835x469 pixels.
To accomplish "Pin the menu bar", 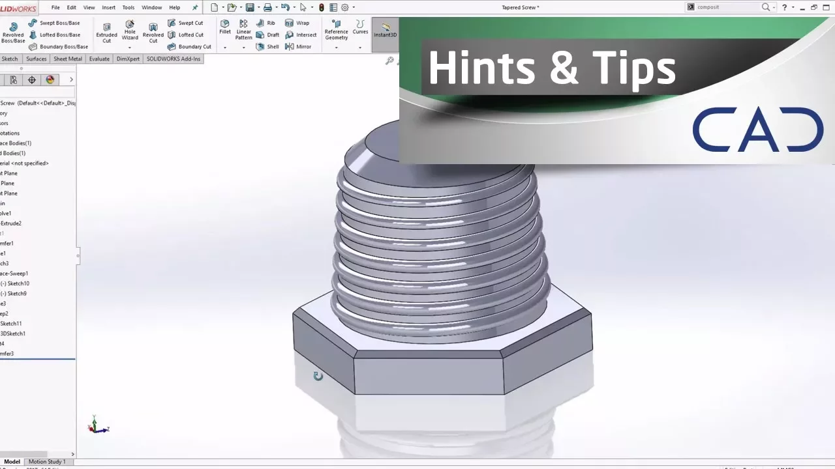I will 194,7.
